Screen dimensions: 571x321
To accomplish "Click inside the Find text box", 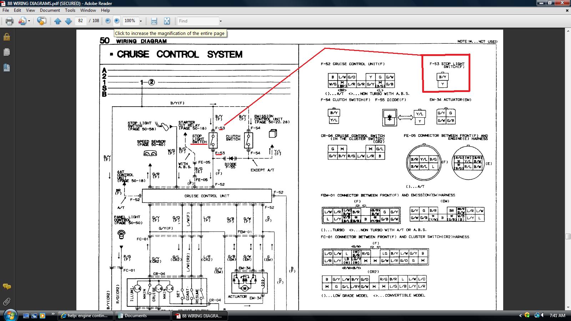I will pos(198,21).
